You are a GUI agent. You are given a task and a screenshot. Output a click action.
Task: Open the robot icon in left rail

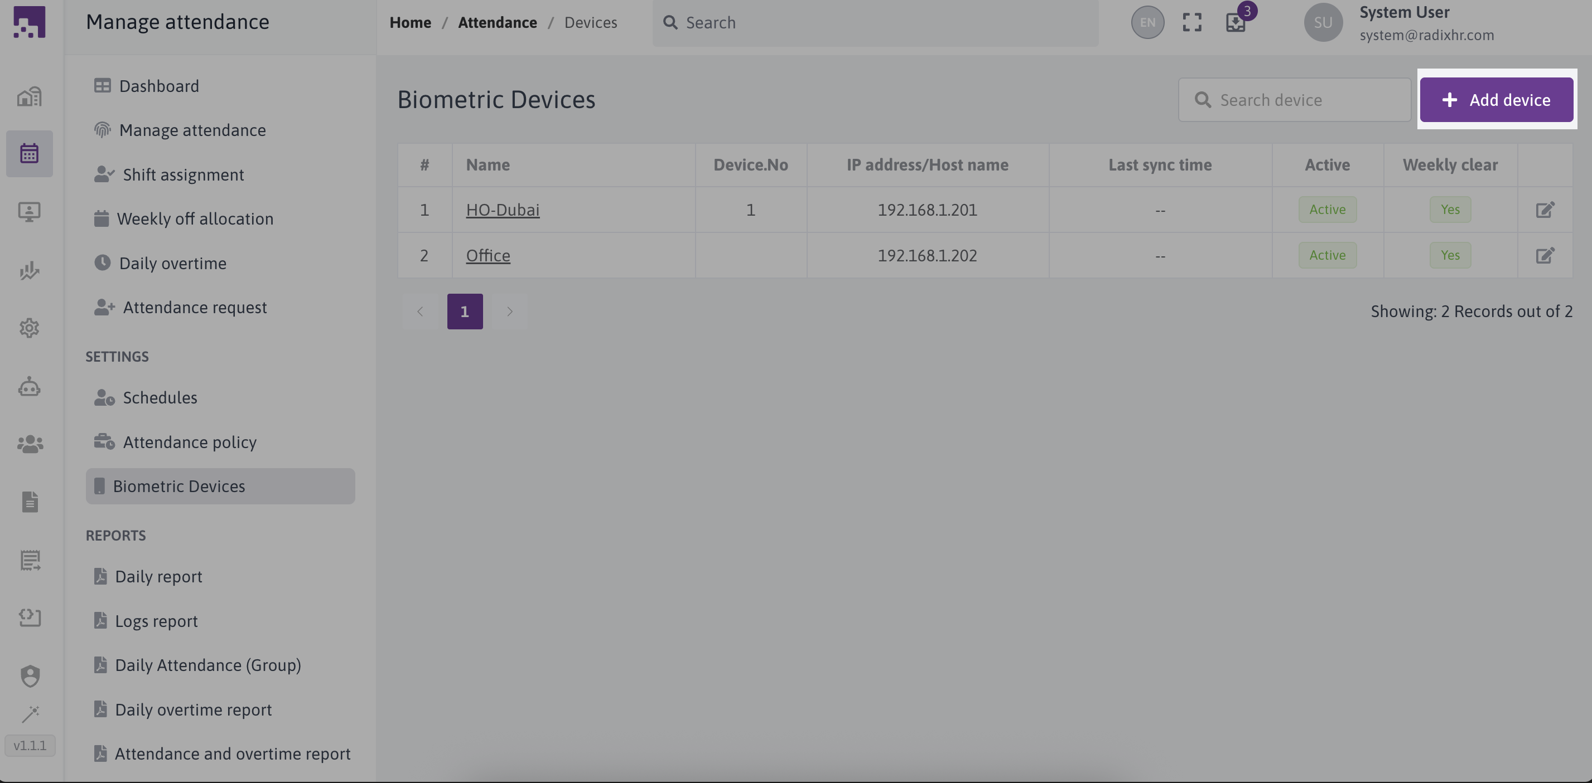[x=29, y=387]
